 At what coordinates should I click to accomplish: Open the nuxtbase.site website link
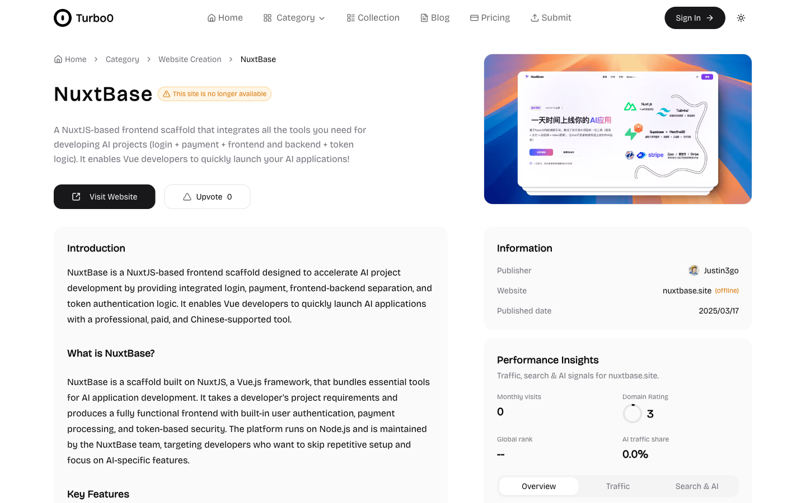coord(687,291)
